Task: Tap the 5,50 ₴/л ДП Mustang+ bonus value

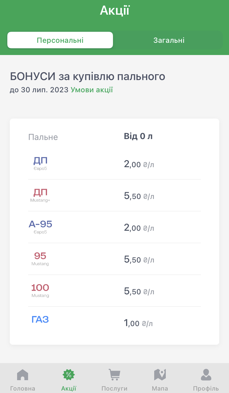Action: point(139,196)
